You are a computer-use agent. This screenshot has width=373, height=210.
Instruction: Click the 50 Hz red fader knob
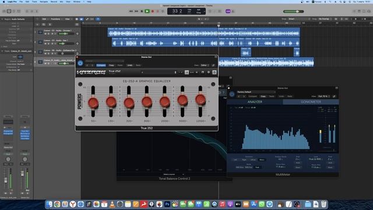point(93,103)
